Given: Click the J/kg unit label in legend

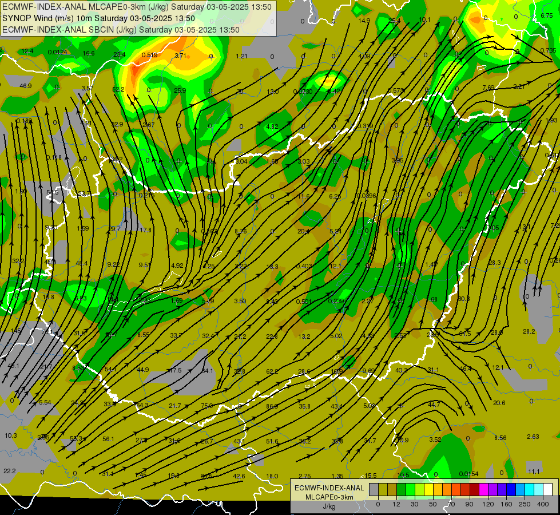Looking at the screenshot, I should click(329, 506).
